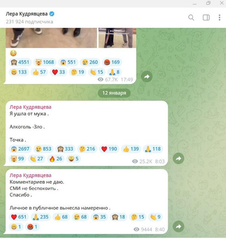Click the '231 924 подписчика' subscriber count
The image size is (226, 239).
(x=29, y=22)
